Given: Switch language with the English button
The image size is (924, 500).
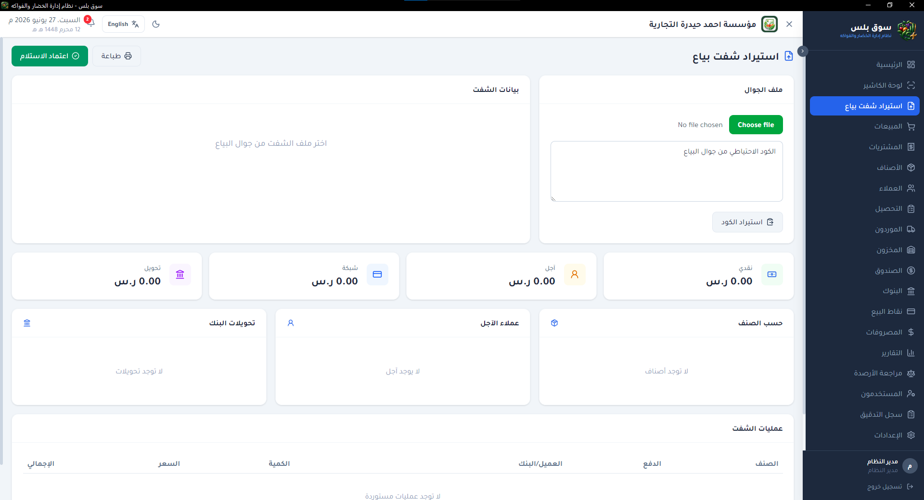Looking at the screenshot, I should [x=123, y=24].
